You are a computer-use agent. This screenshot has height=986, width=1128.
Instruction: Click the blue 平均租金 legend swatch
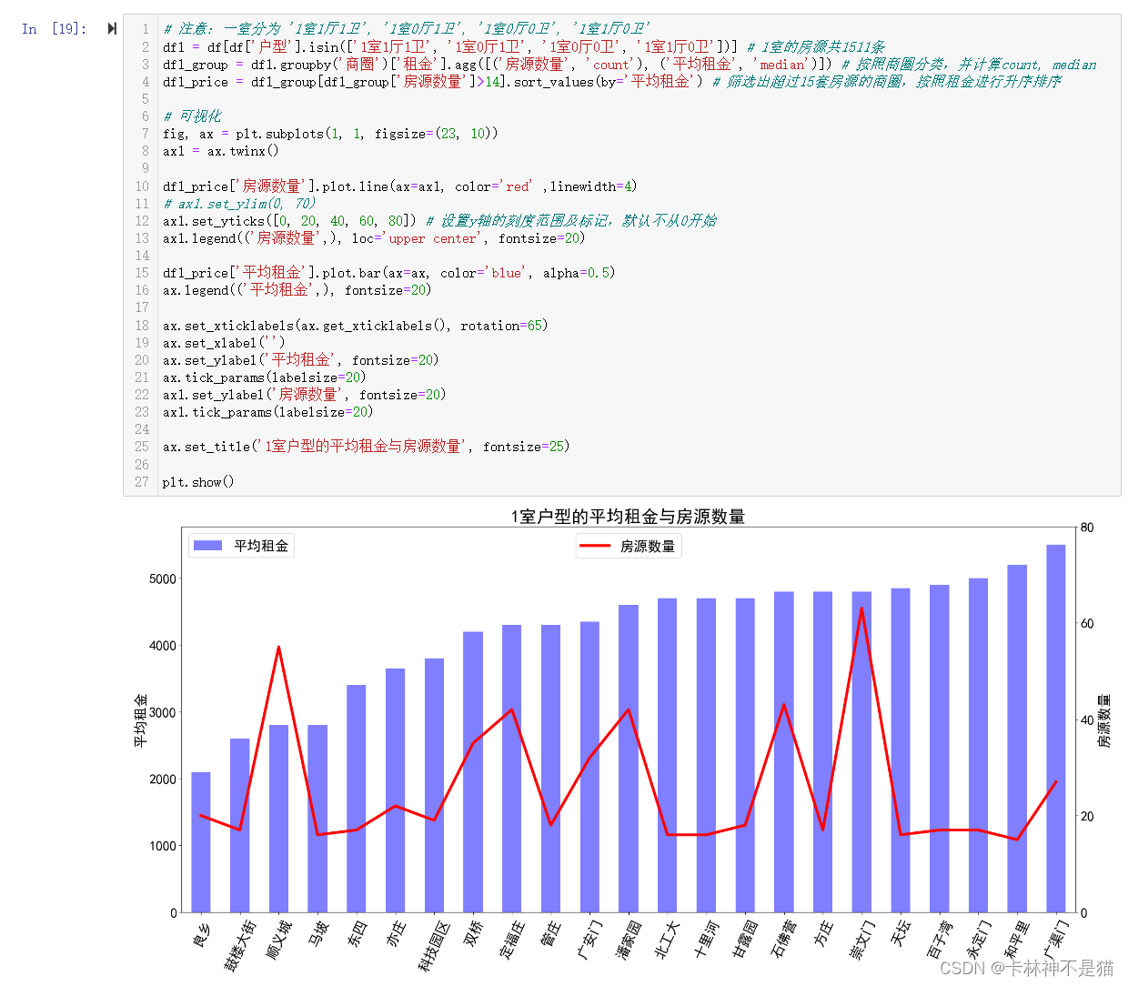(x=208, y=546)
